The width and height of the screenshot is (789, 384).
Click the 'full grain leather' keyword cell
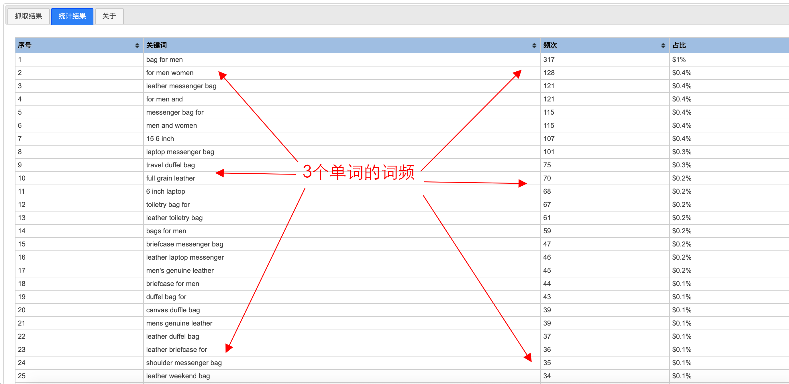coord(170,178)
